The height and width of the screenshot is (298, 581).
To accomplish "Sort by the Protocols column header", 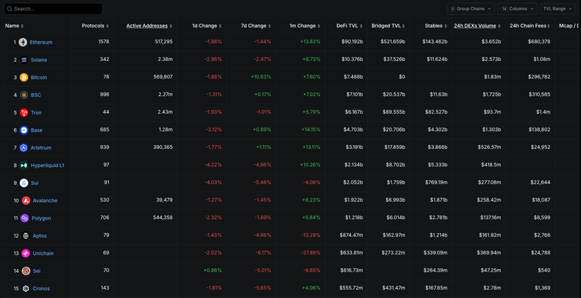I will coord(94,26).
